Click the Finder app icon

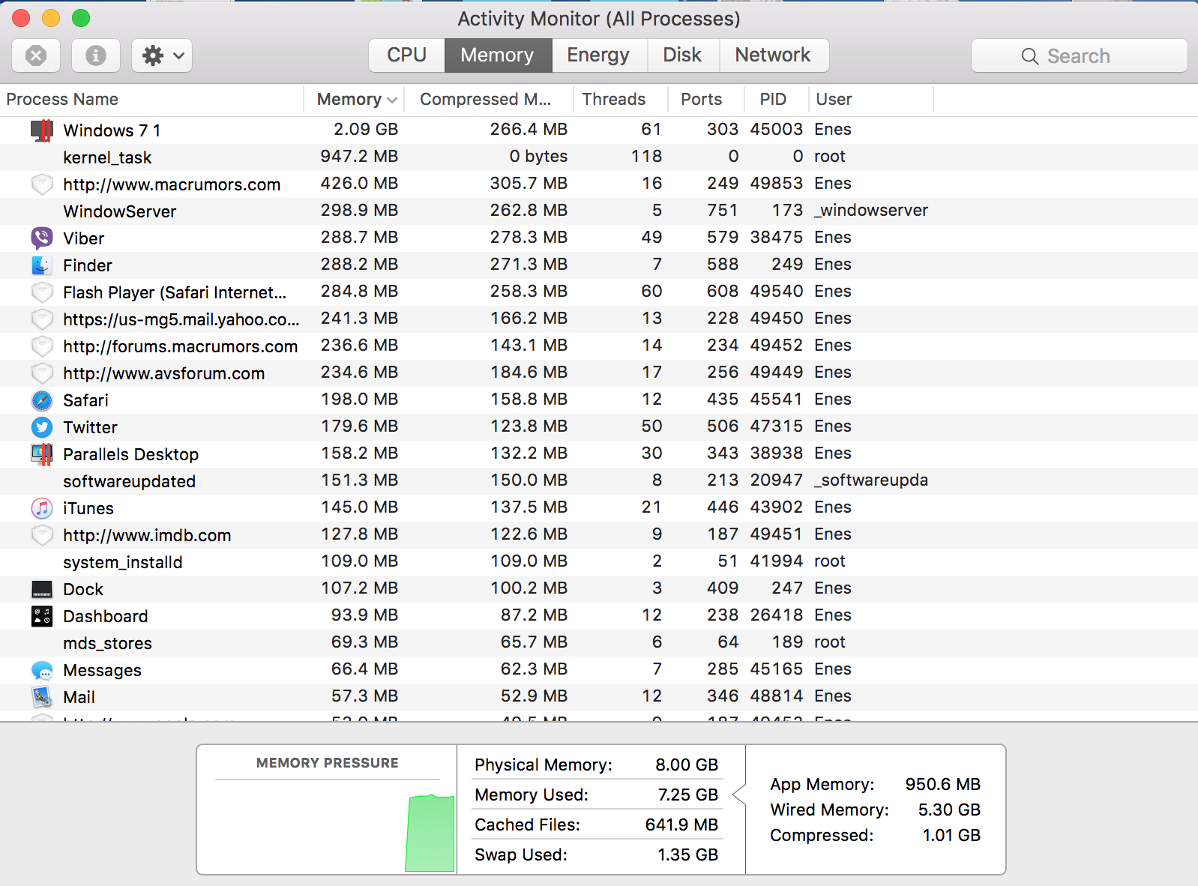coord(42,265)
